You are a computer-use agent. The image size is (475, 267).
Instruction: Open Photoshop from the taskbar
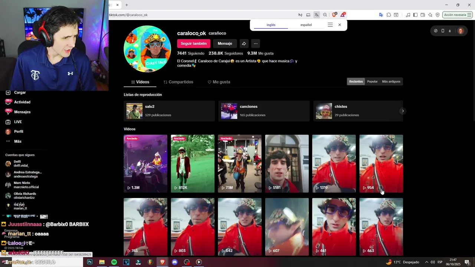[x=90, y=262]
